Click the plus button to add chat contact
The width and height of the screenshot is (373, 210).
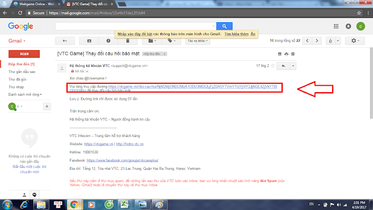pos(47,106)
